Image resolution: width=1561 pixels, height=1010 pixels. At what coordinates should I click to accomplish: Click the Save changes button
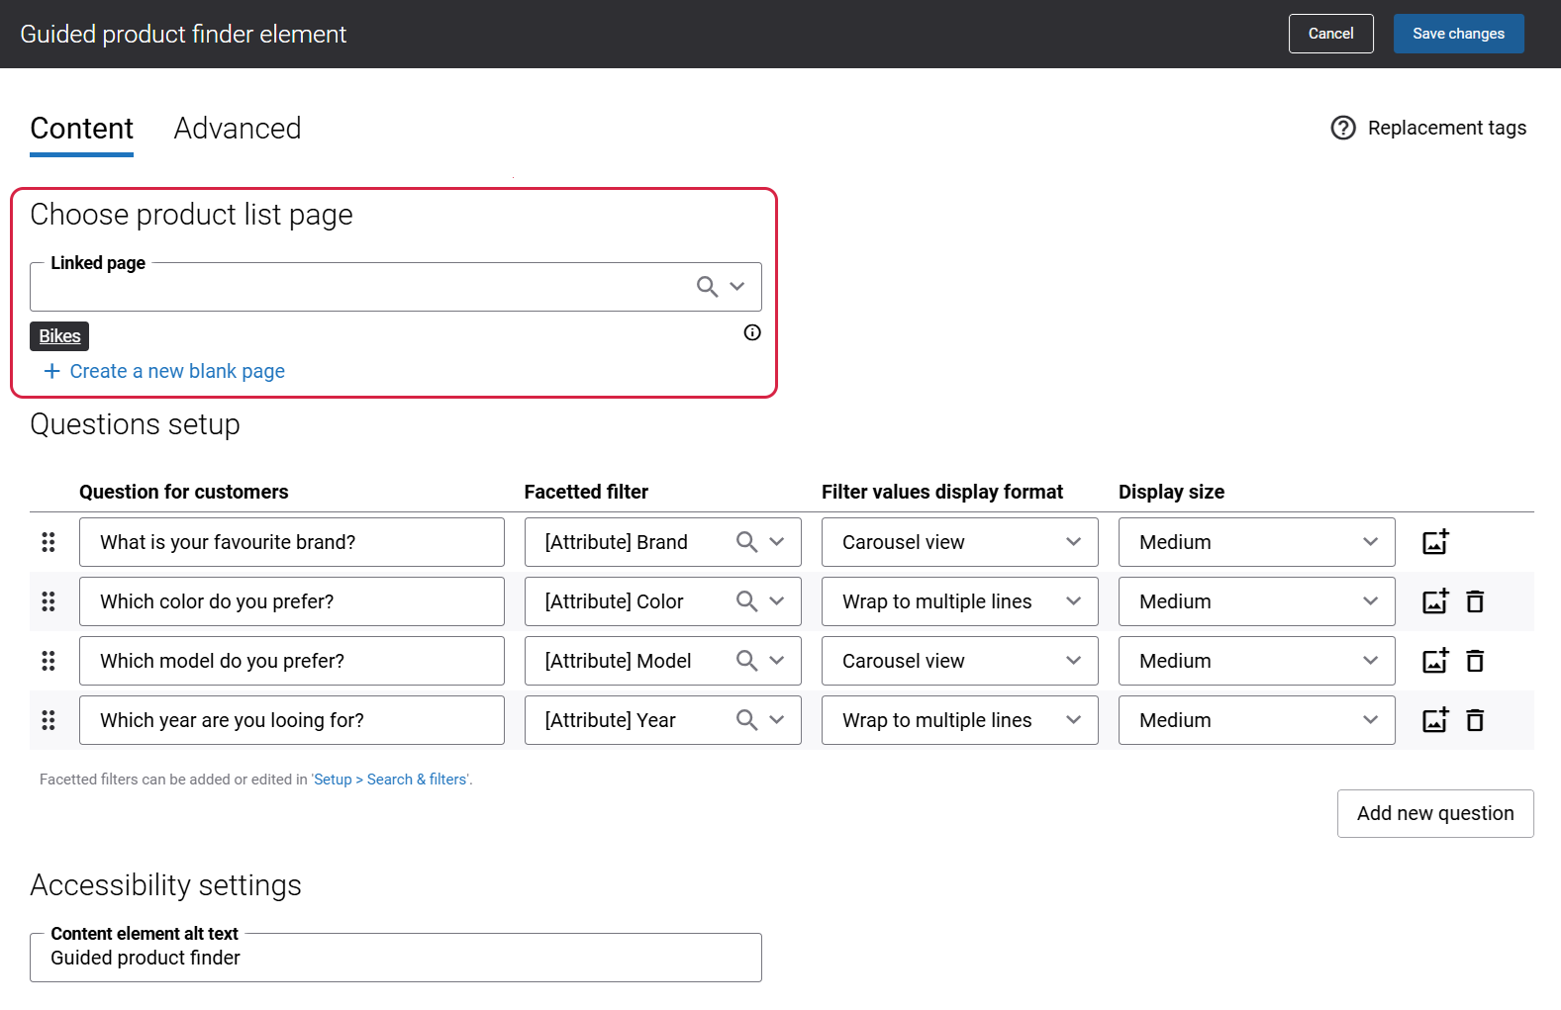pyautogui.click(x=1459, y=34)
